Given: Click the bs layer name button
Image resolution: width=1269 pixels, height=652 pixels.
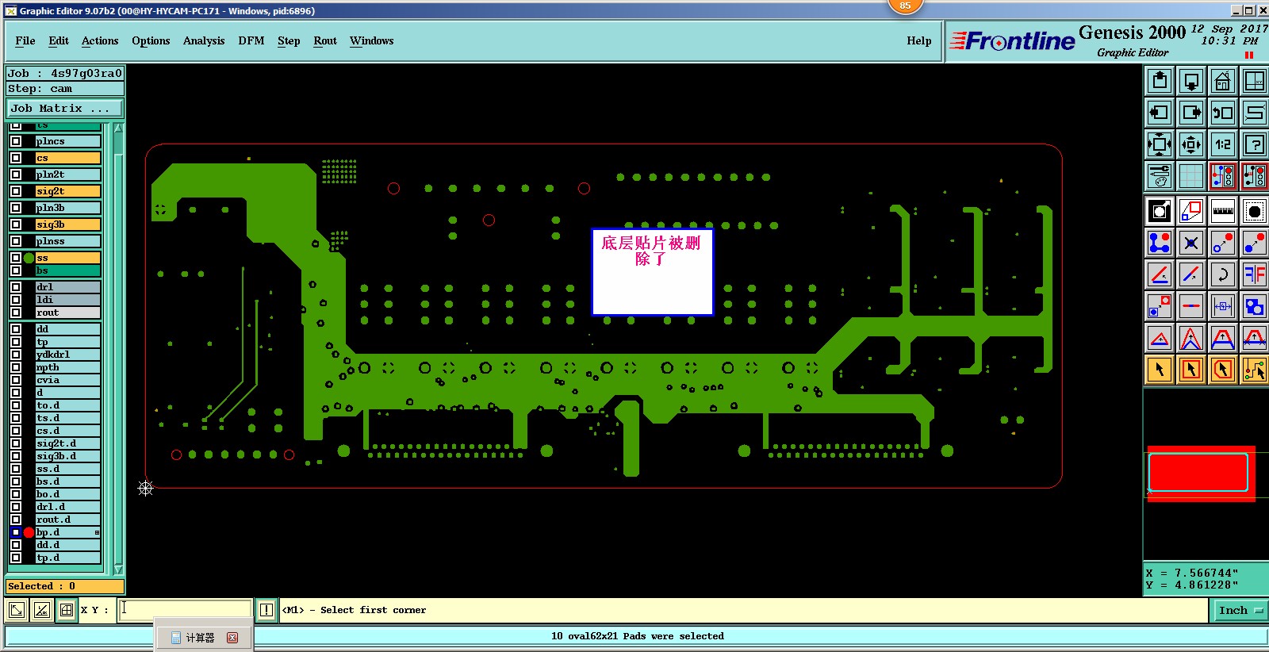Looking at the screenshot, I should tap(68, 270).
